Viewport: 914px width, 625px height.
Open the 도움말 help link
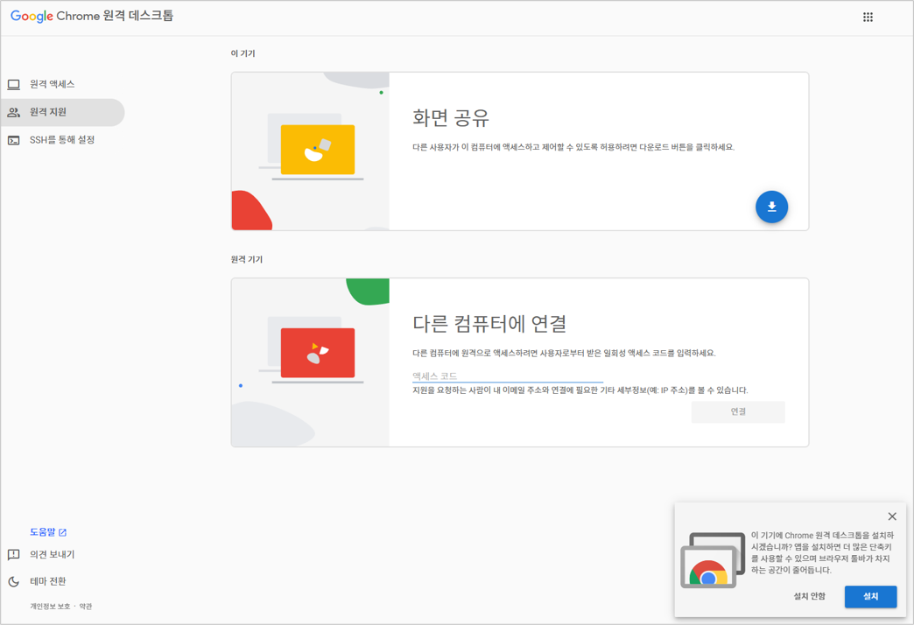pyautogui.click(x=43, y=531)
